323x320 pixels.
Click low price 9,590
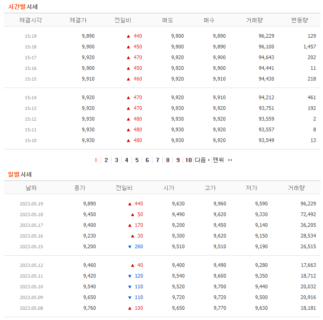[261, 204]
